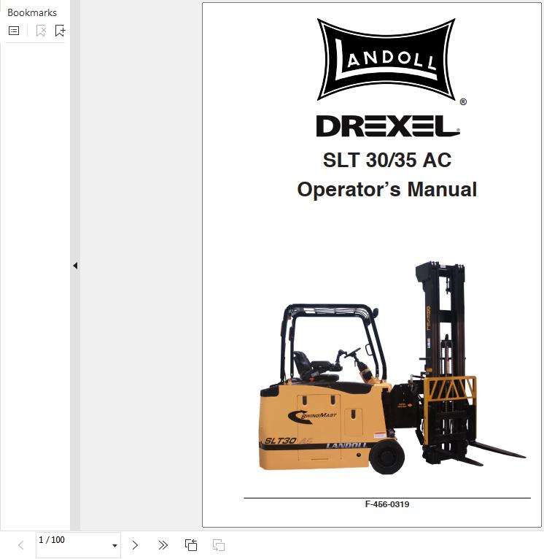Click the SLT 30/35 AC heading

point(387,160)
